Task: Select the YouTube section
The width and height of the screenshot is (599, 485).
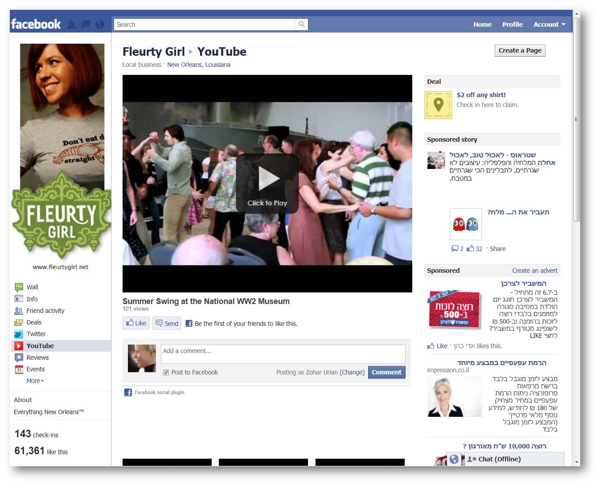Action: tap(61, 346)
